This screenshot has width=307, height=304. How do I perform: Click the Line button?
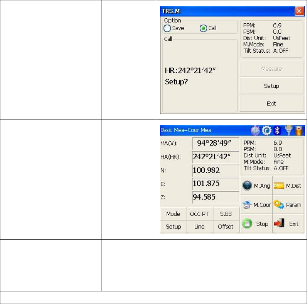point(200,226)
